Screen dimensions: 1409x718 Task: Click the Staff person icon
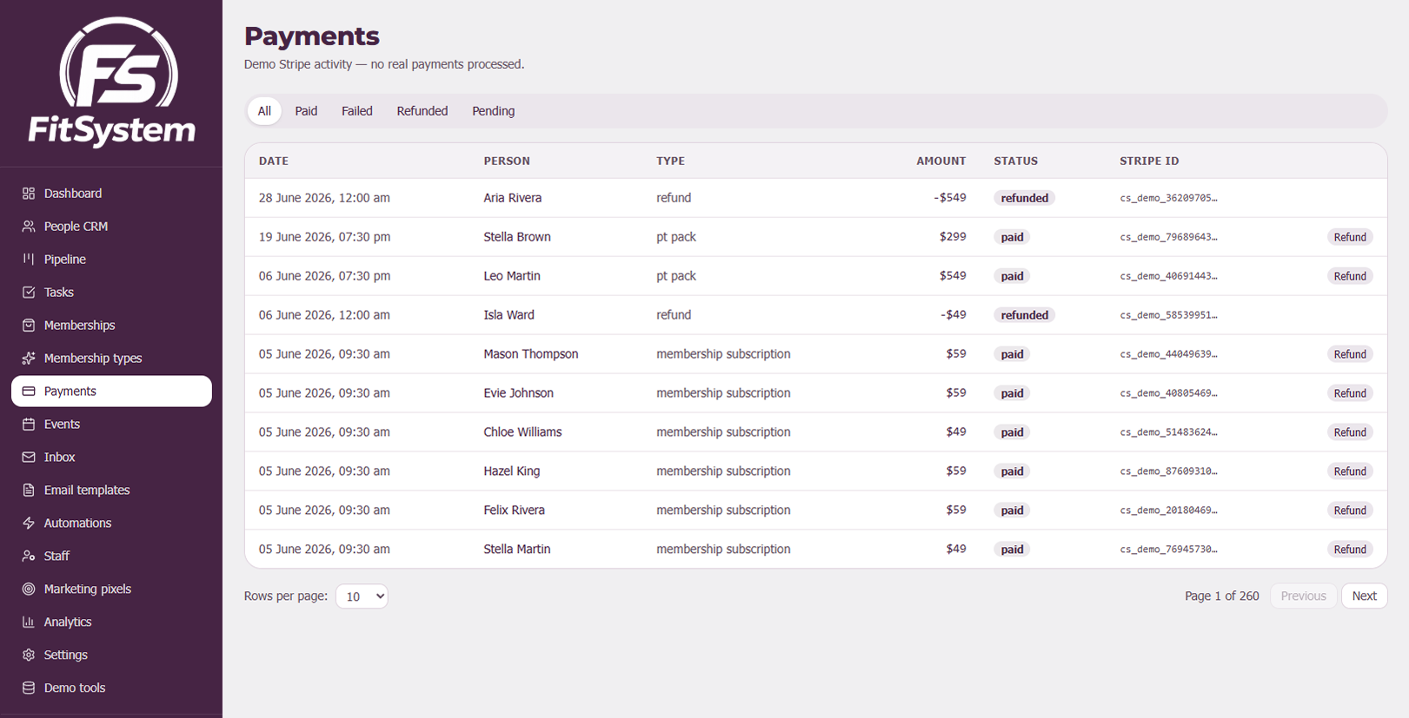click(29, 557)
